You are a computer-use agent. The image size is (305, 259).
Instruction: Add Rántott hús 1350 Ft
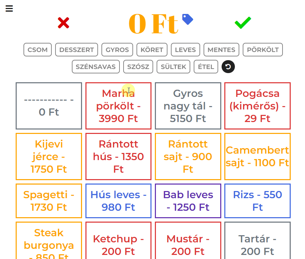click(x=118, y=156)
